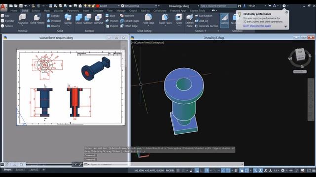Open the Visualize ribbon tab
316x177 pixels.
(x=58, y=11)
